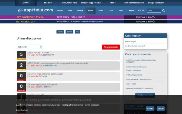This screenshot has height=114, width=182.
Task: Go to the Notizie menu
Action: (x=80, y=10)
